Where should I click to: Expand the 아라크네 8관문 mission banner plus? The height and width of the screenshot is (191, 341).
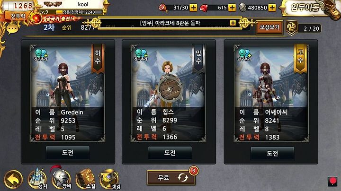233,23
